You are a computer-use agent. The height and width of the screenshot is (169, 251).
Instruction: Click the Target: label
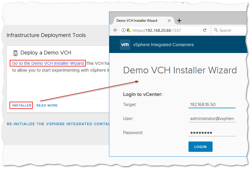[x=130, y=105]
